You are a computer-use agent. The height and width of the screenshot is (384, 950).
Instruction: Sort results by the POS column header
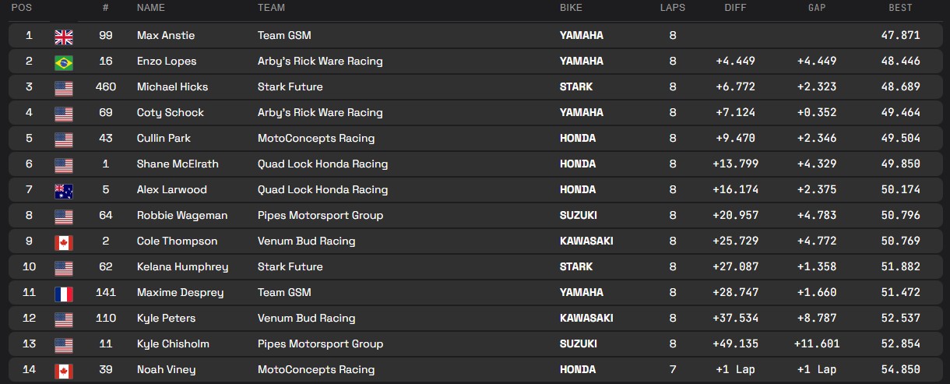click(x=22, y=8)
